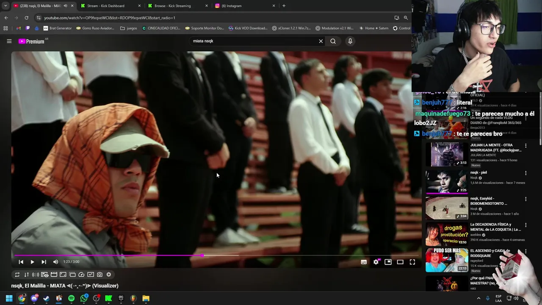Open the YouTube hamburger guide menu
Screen dimensions: 542x305
click(9, 41)
